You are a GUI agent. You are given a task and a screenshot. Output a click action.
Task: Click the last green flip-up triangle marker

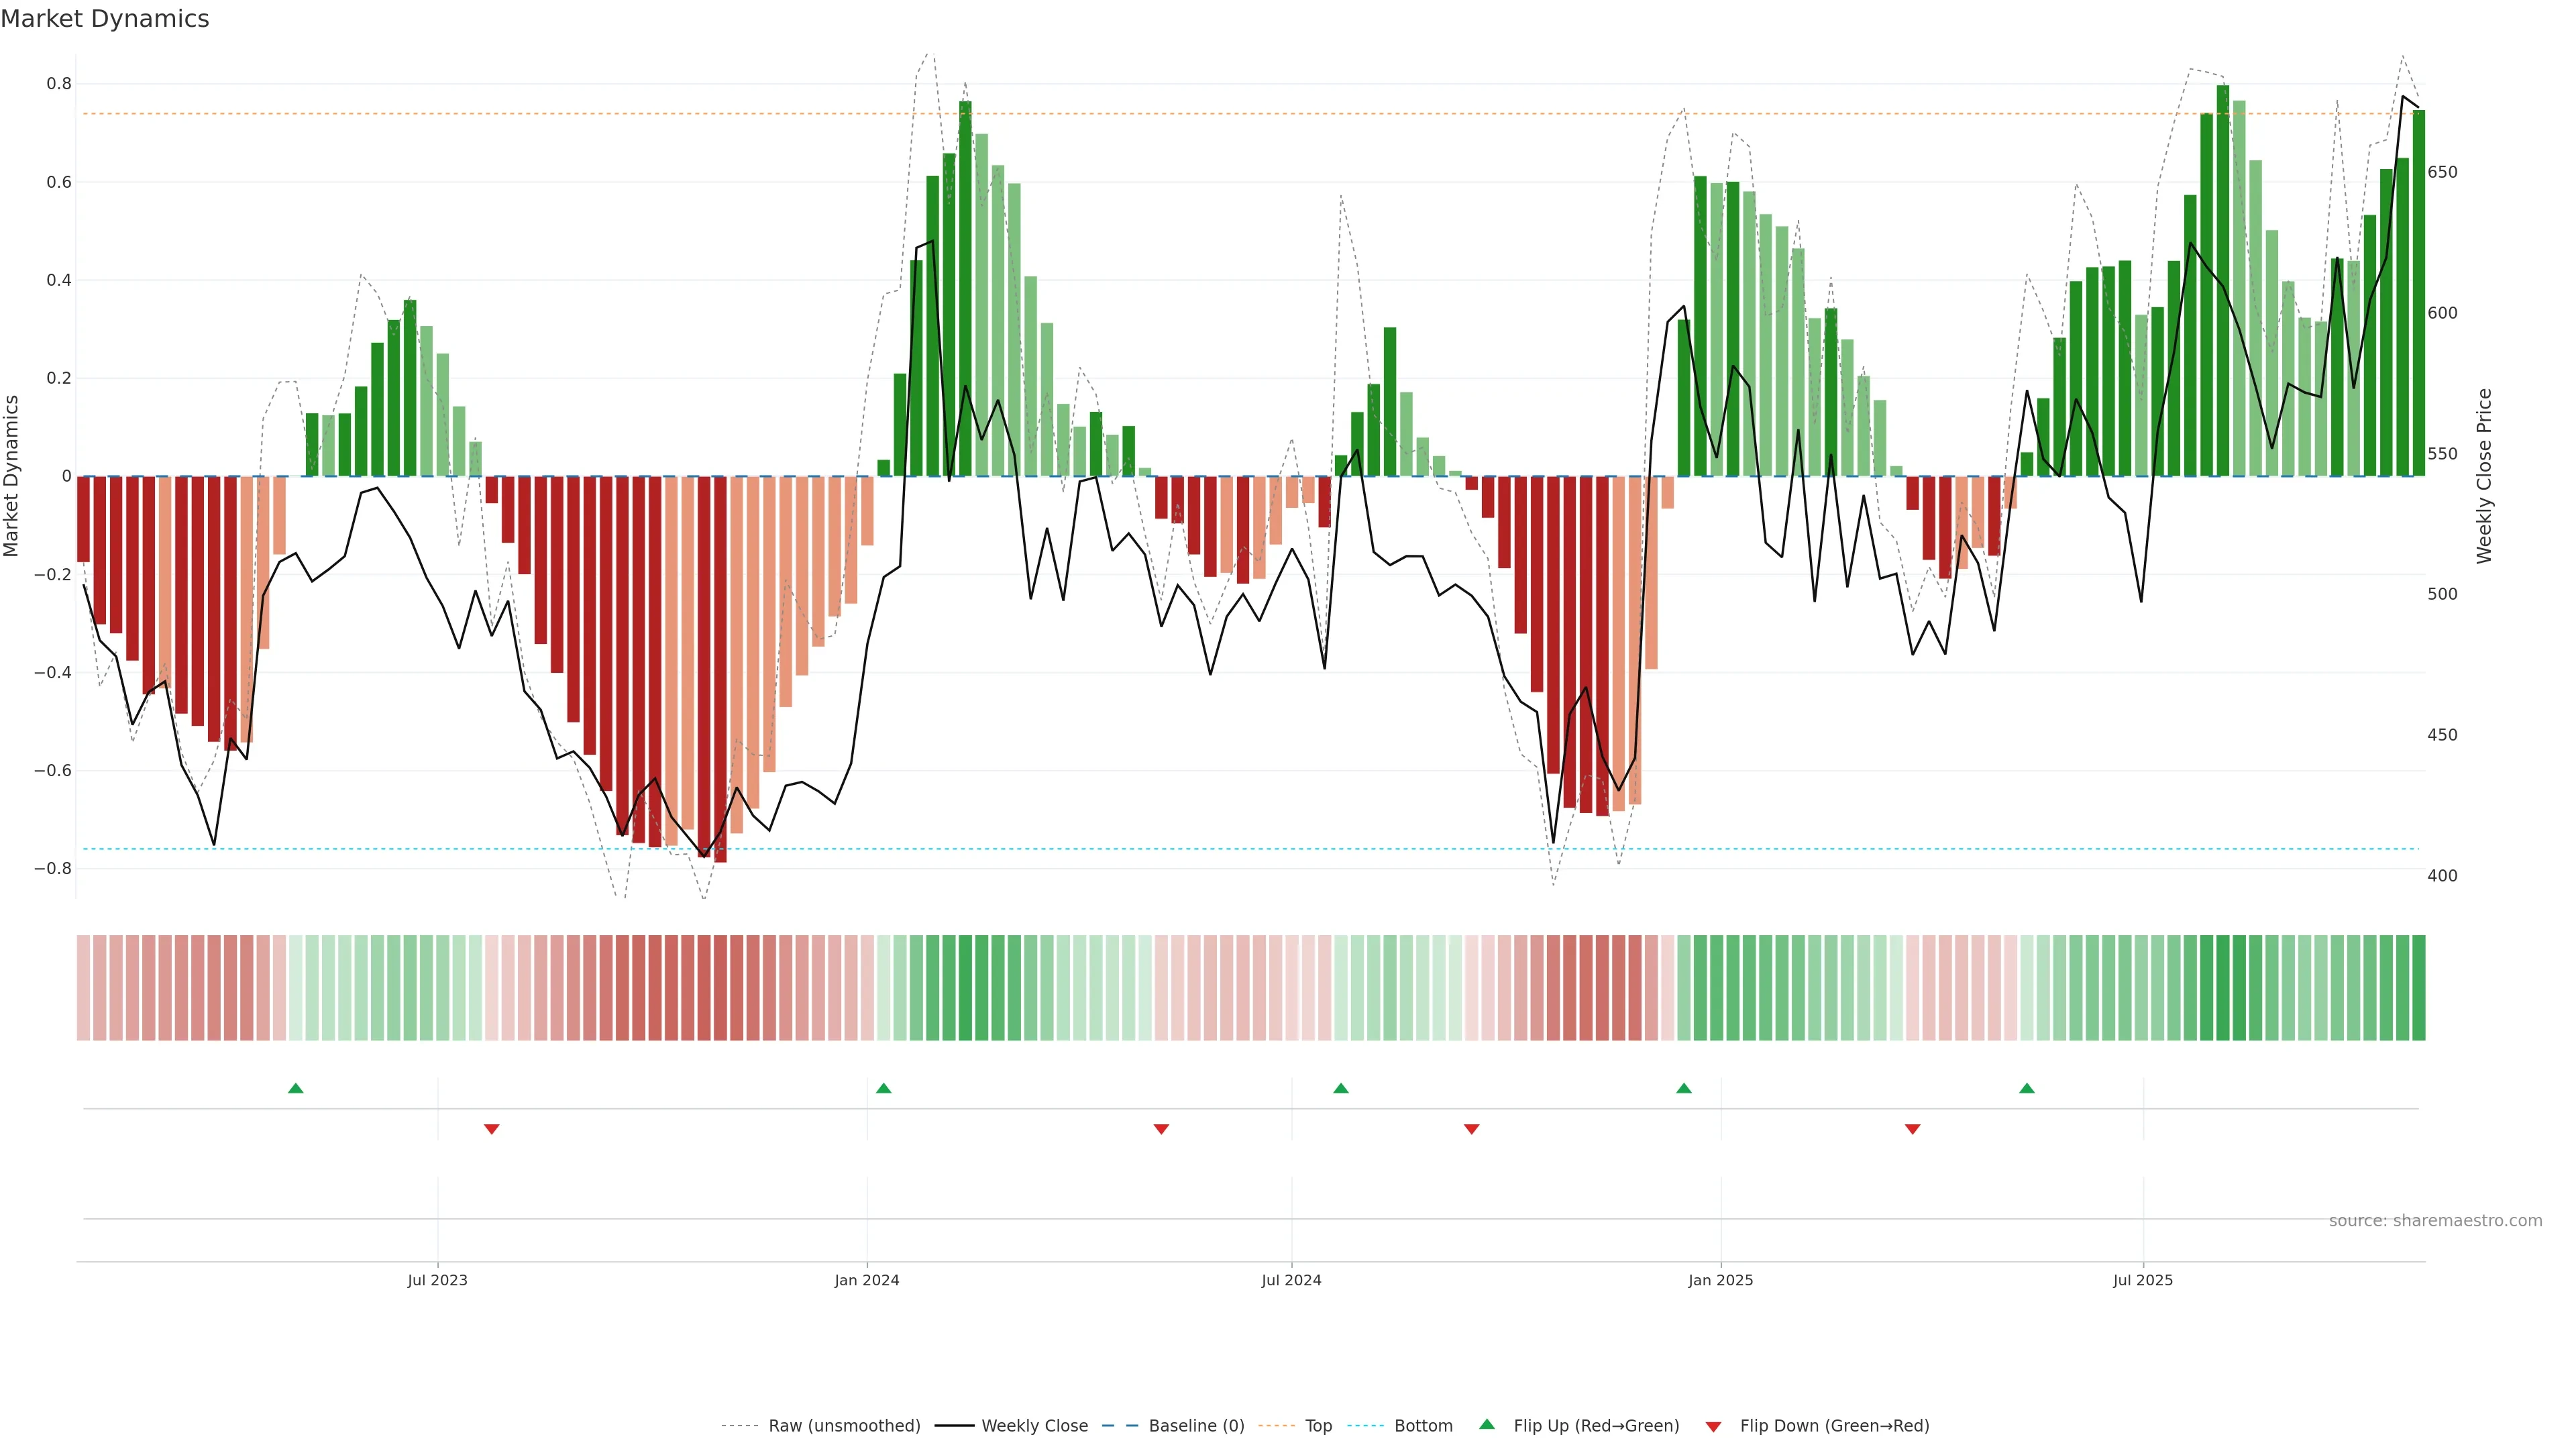tap(2027, 1088)
